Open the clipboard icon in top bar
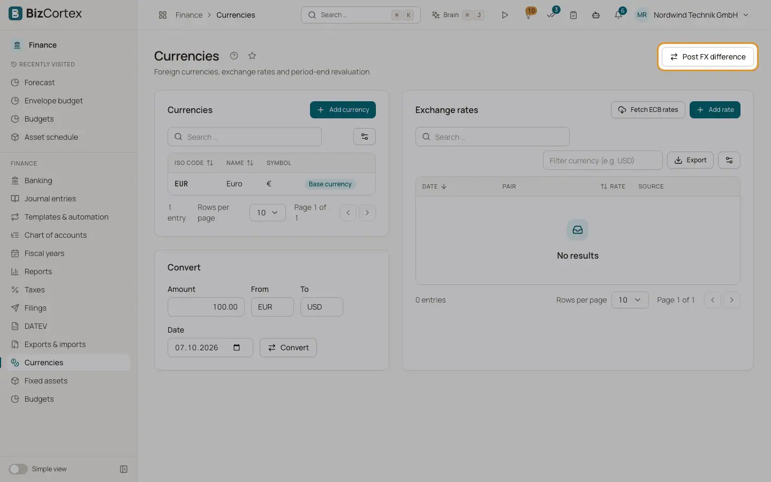771x482 pixels. (573, 15)
